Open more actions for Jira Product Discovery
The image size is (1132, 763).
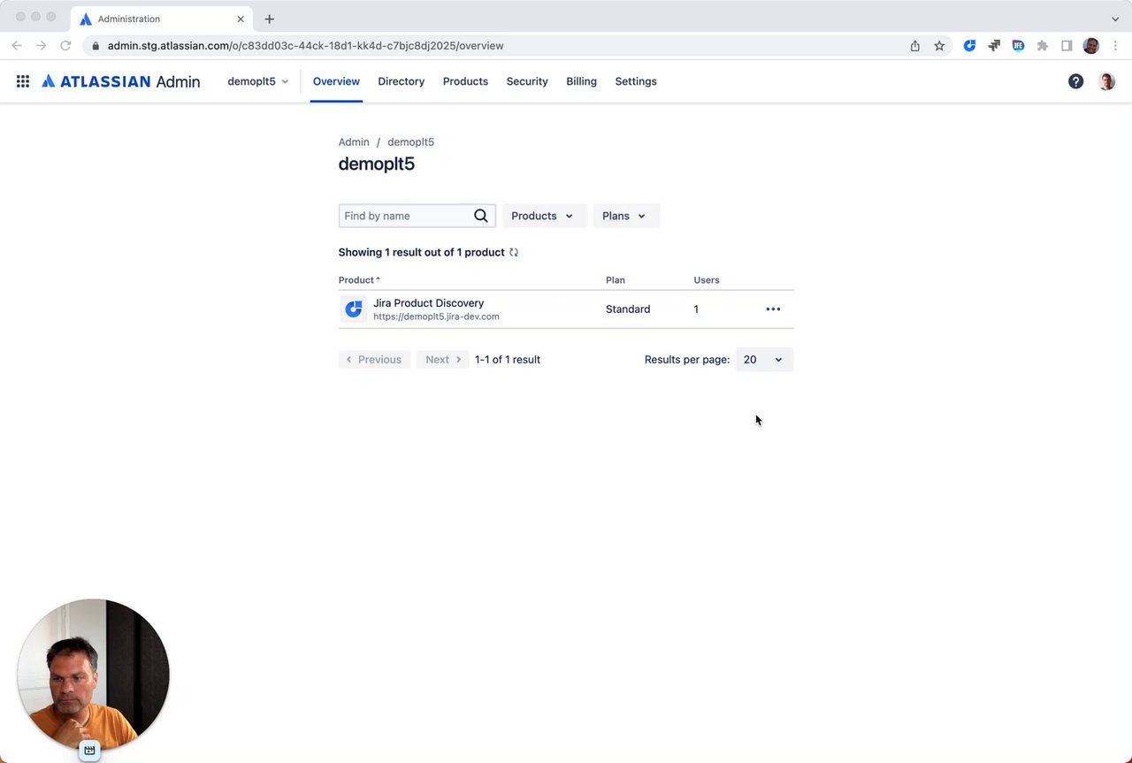[773, 309]
